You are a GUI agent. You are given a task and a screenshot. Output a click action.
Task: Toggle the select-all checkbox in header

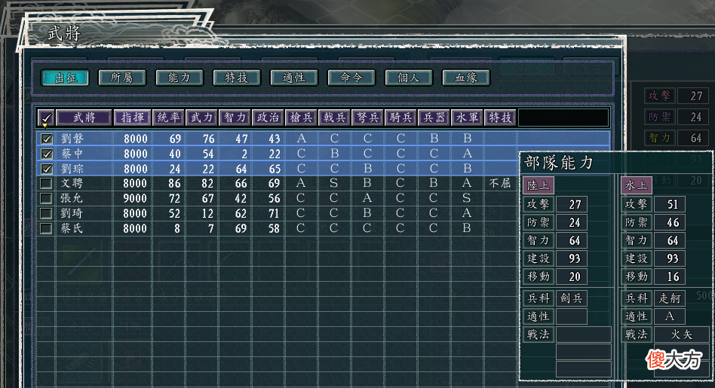tap(45, 118)
